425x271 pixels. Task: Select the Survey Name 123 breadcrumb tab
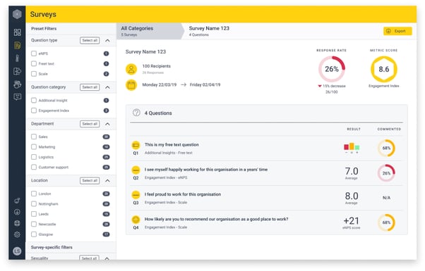[209, 31]
